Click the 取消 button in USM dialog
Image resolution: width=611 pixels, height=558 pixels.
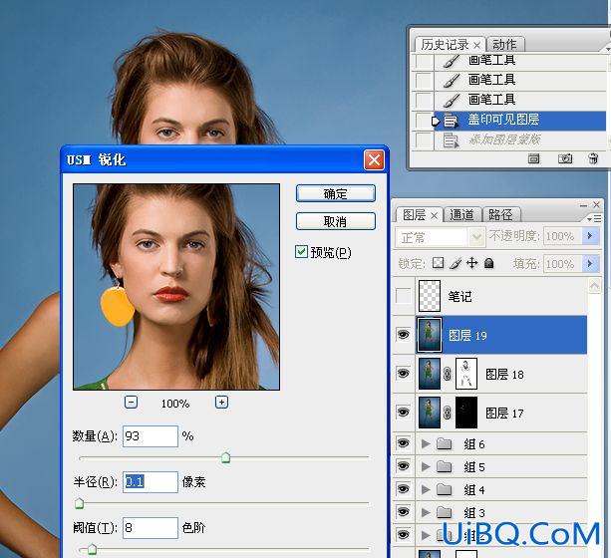coord(336,221)
